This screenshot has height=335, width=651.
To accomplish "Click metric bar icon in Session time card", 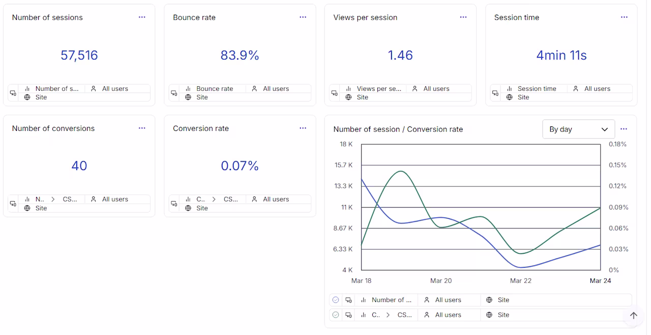I will click(510, 88).
